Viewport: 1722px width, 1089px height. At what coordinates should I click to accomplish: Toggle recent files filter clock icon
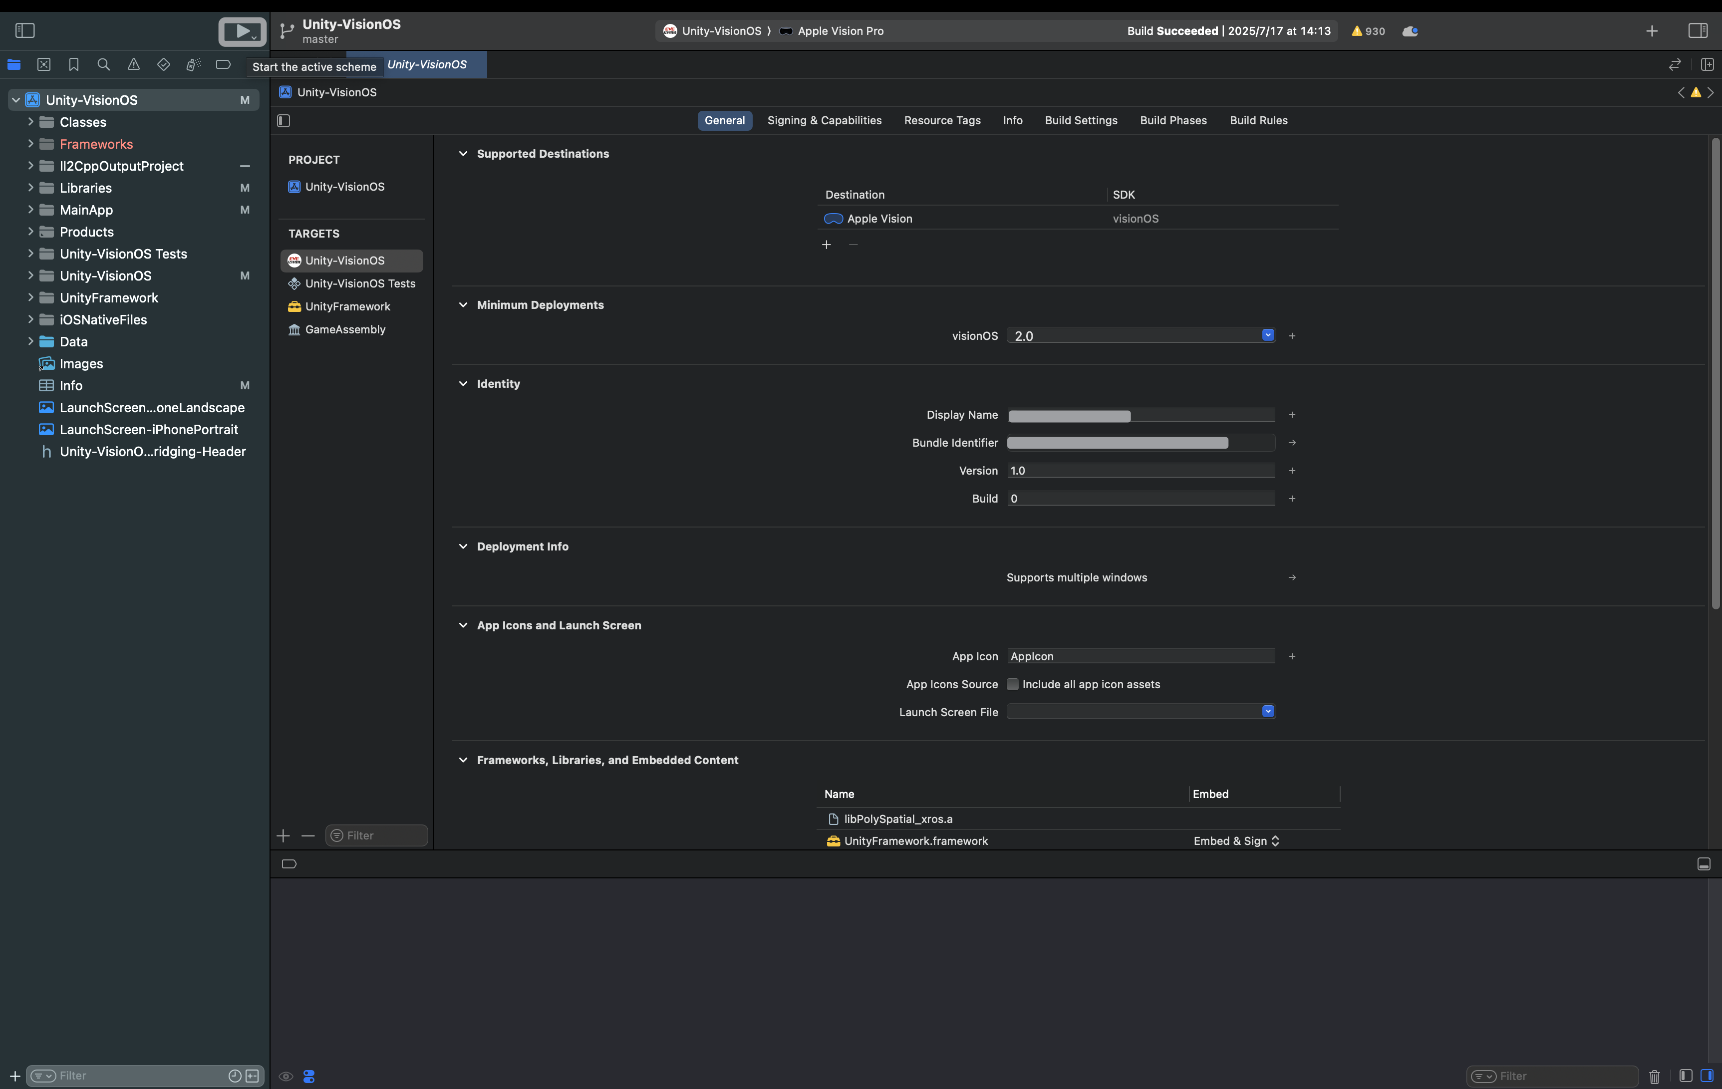click(235, 1076)
